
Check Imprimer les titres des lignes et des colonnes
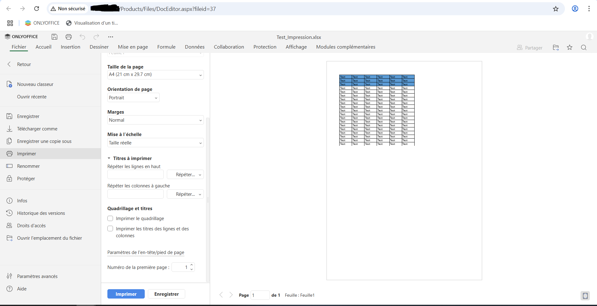[x=110, y=228]
